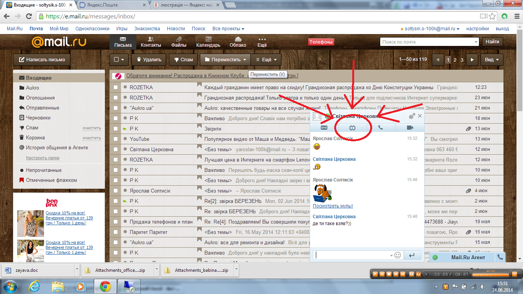Screen dimensions: 523x294
Task: Check the "Aukro.ua" 21 июн message checkbox
Action: [x=116, y=108]
